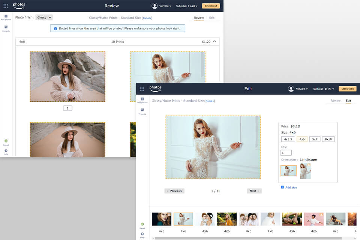Choose the 5x7 print size
This screenshot has width=360, height=240.
click(315, 139)
